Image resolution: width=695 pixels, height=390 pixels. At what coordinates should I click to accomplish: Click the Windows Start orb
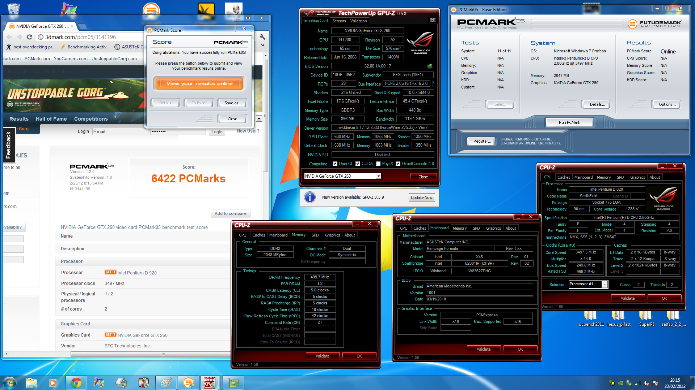click(x=10, y=383)
